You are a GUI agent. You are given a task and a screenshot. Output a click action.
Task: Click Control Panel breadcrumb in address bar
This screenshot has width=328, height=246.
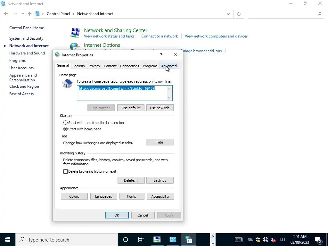(58, 14)
